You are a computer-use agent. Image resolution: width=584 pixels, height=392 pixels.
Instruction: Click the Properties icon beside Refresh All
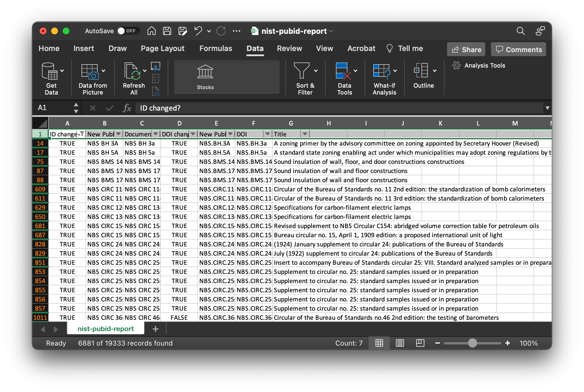tap(156, 78)
